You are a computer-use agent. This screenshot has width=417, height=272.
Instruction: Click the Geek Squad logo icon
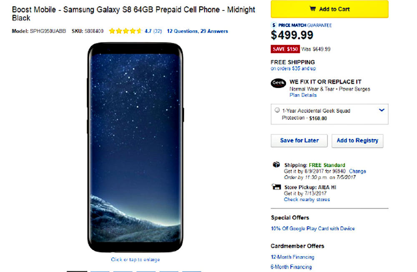[278, 83]
